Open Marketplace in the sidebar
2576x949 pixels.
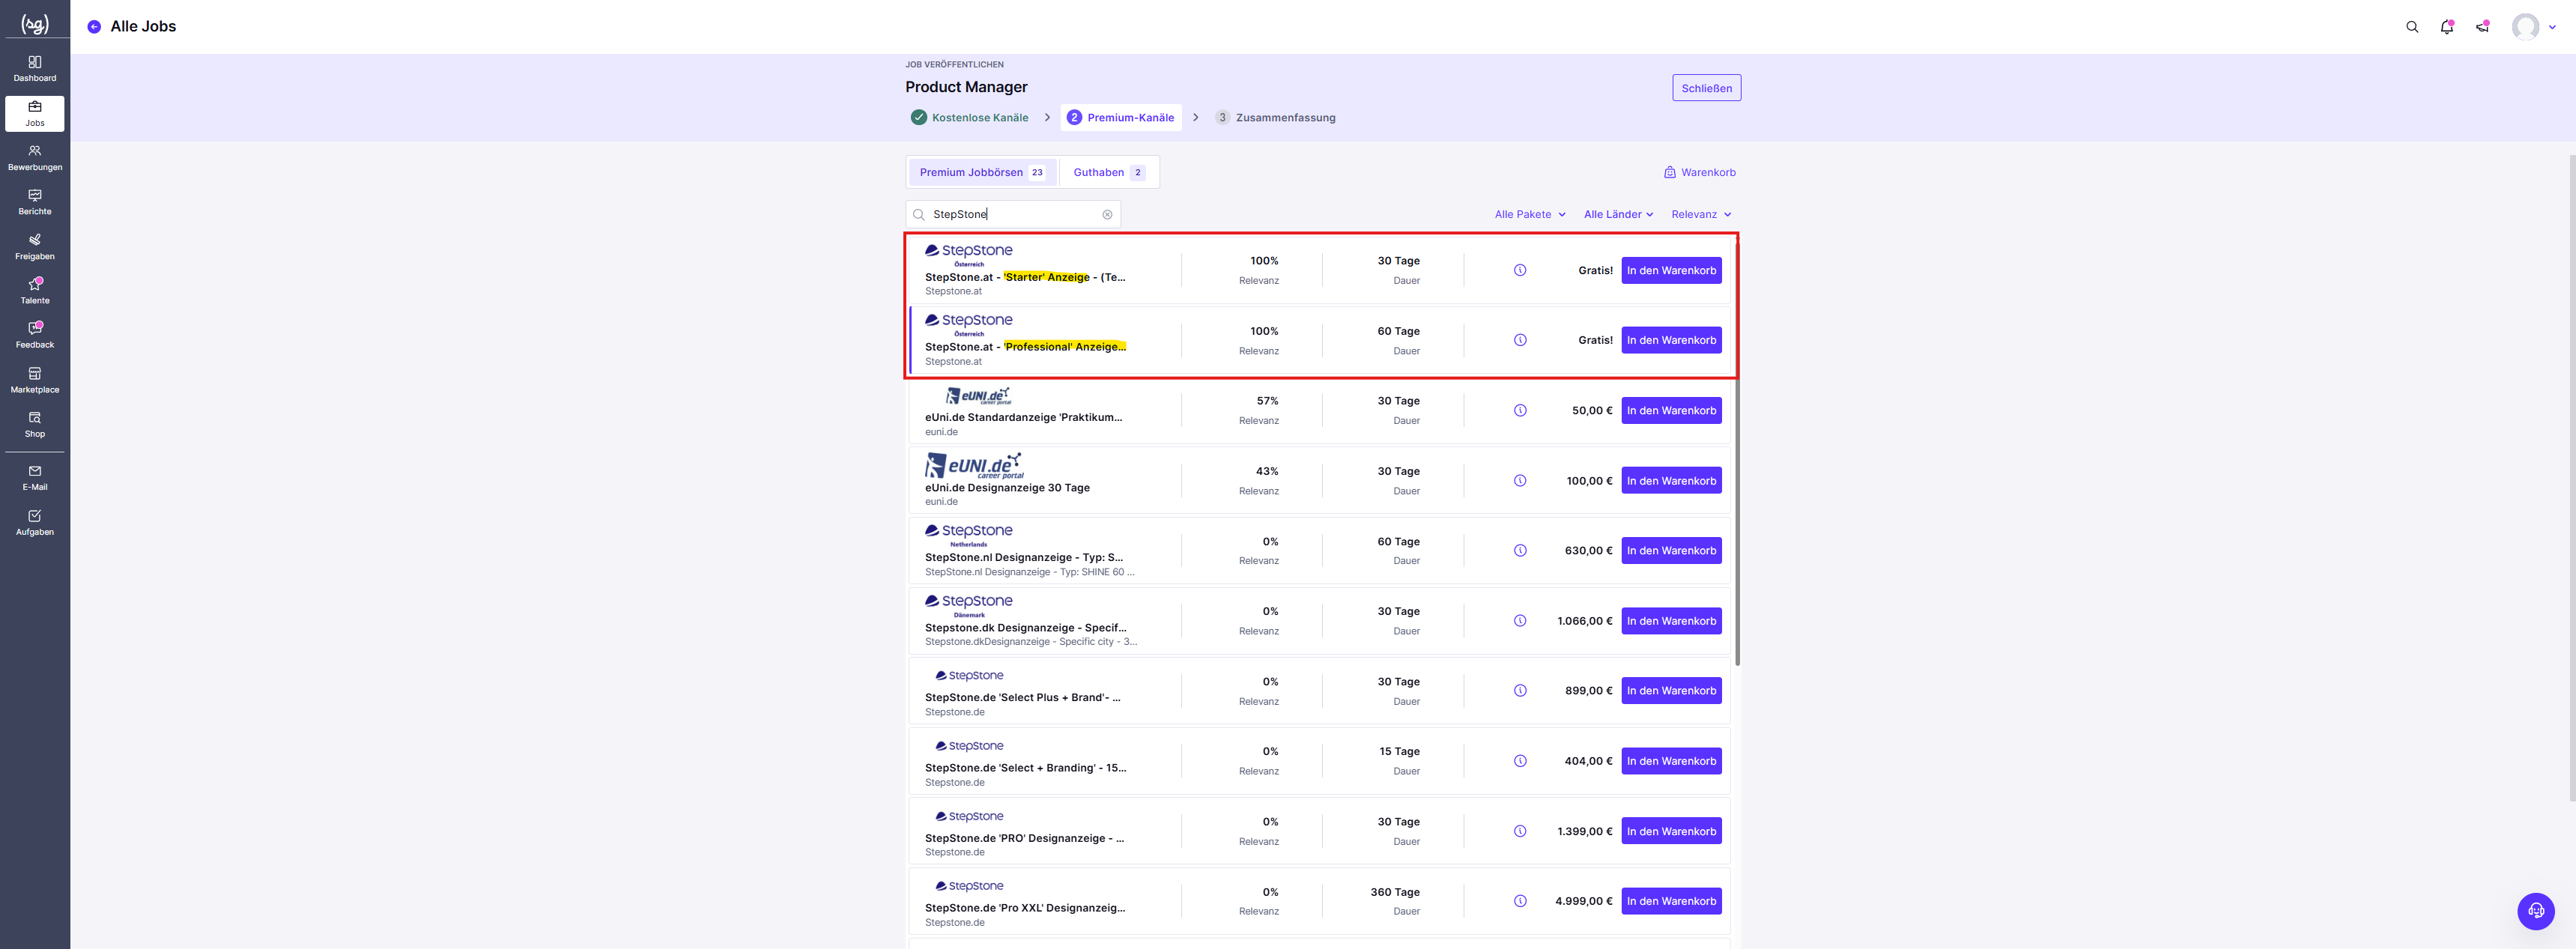point(35,380)
